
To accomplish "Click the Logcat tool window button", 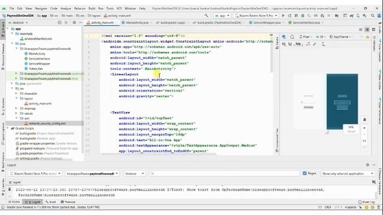I will 32,202.
